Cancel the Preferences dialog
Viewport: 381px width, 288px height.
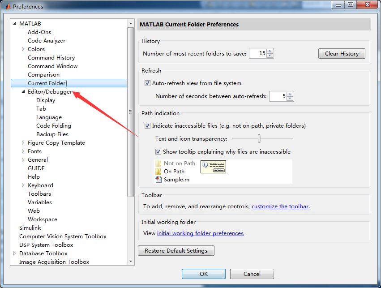coord(252,274)
